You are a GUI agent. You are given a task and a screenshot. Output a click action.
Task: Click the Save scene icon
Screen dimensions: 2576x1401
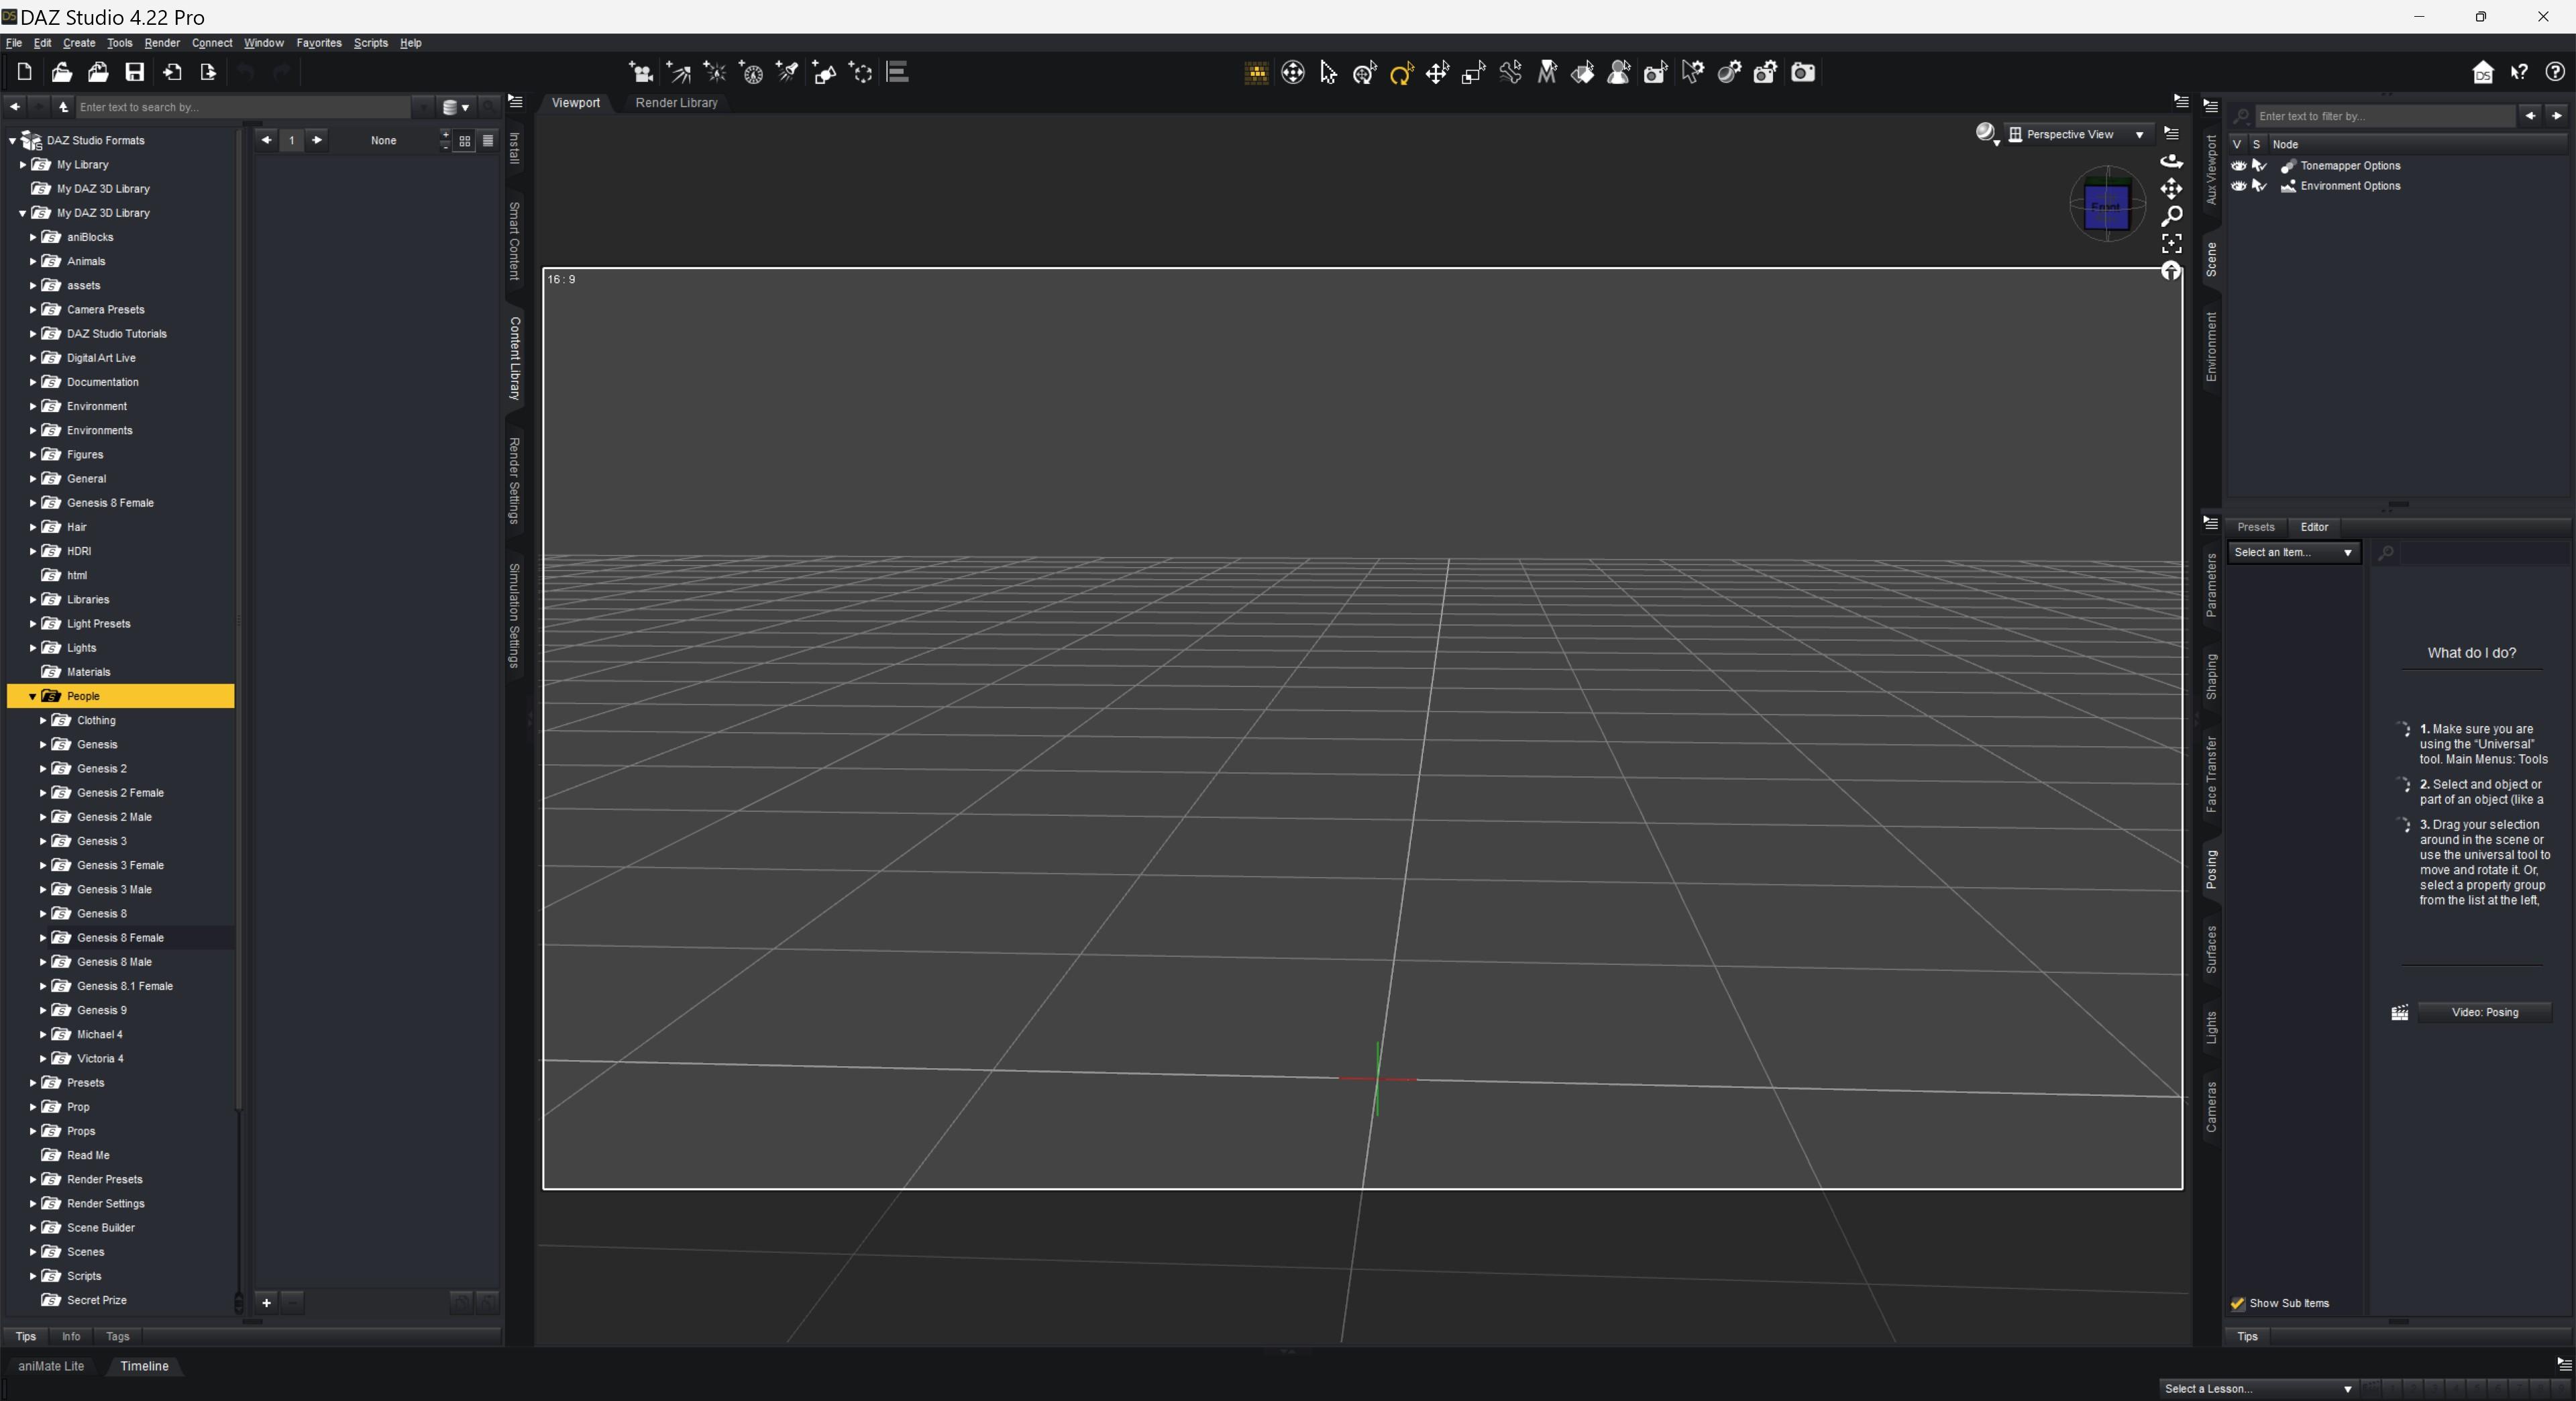tap(134, 72)
